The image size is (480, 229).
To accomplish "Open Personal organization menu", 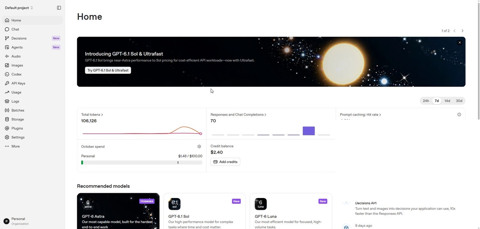I will [x=32, y=221].
